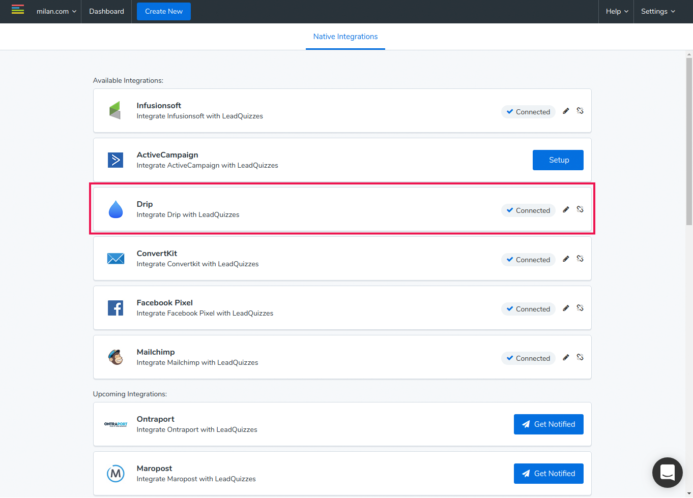Click the Facebook Pixel integration title
693x498 pixels.
point(165,303)
